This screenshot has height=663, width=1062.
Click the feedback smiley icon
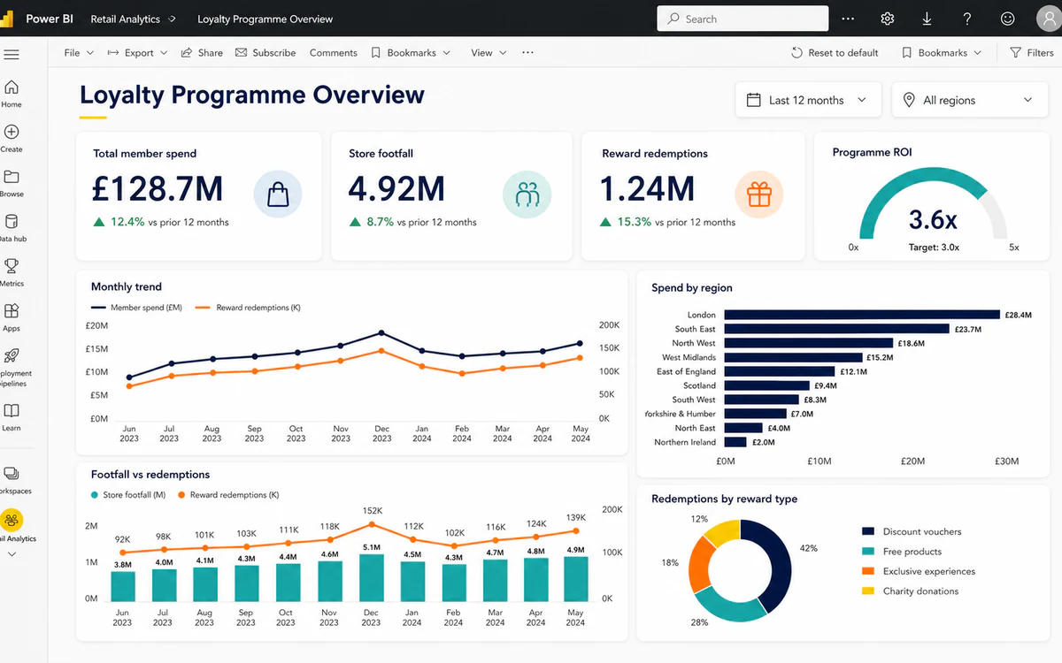pos(1007,19)
